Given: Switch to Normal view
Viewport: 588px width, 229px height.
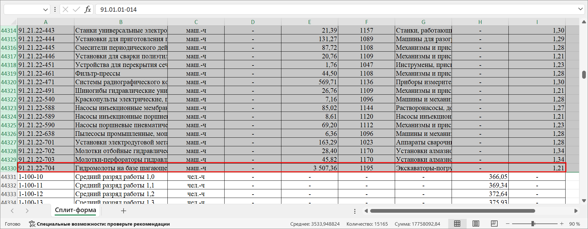Looking at the screenshot, I should [457, 224].
